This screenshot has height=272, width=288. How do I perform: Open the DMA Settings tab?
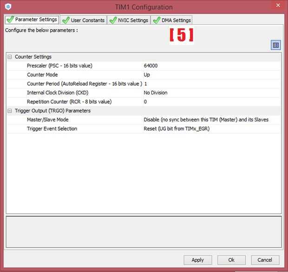tap(172, 20)
